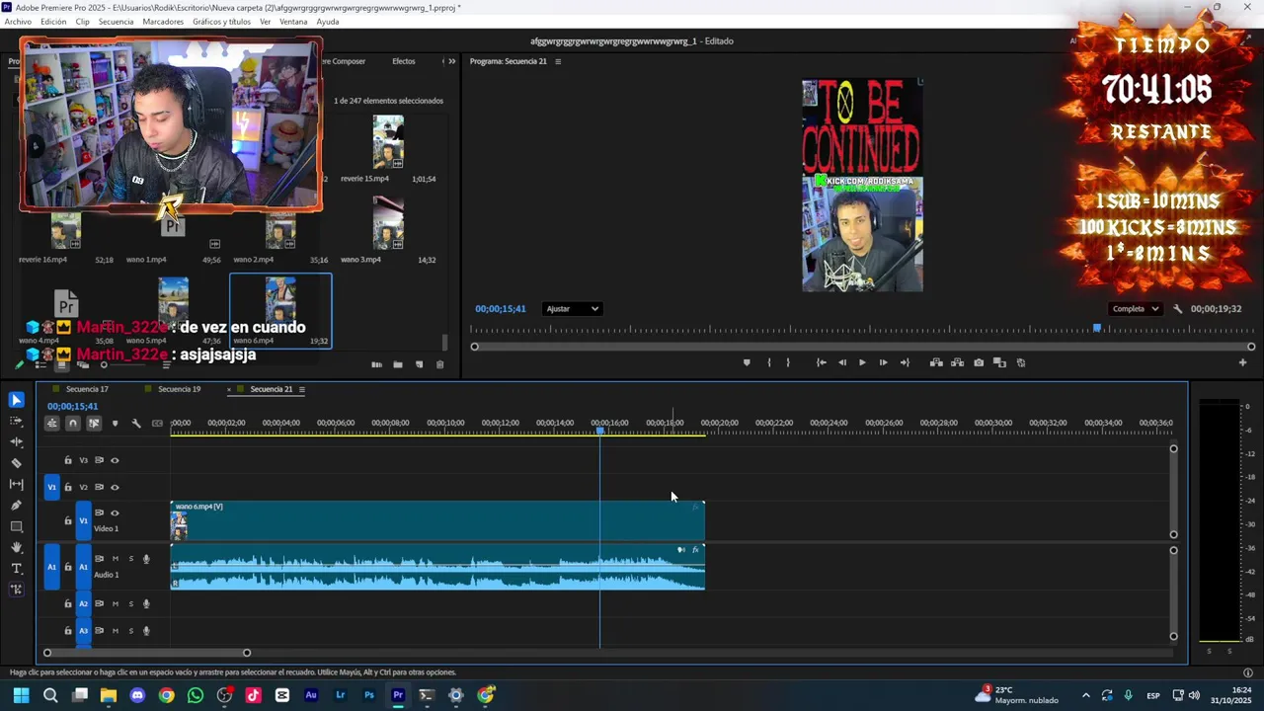The height and width of the screenshot is (711, 1264).
Task: Choose the Ripple Edit tool
Action: tap(16, 441)
